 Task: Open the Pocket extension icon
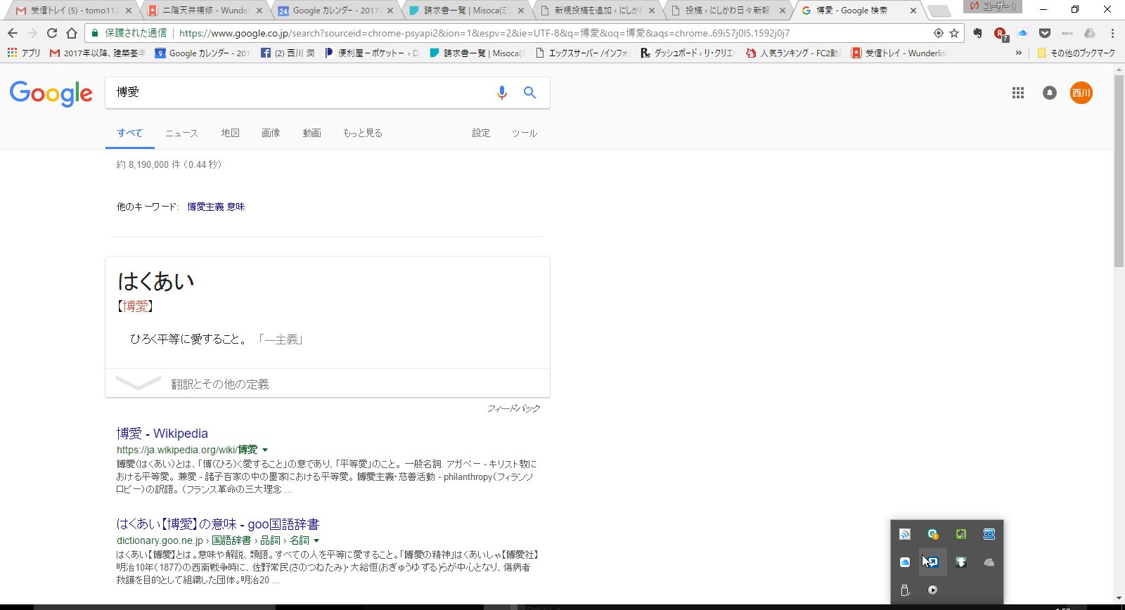1045,33
